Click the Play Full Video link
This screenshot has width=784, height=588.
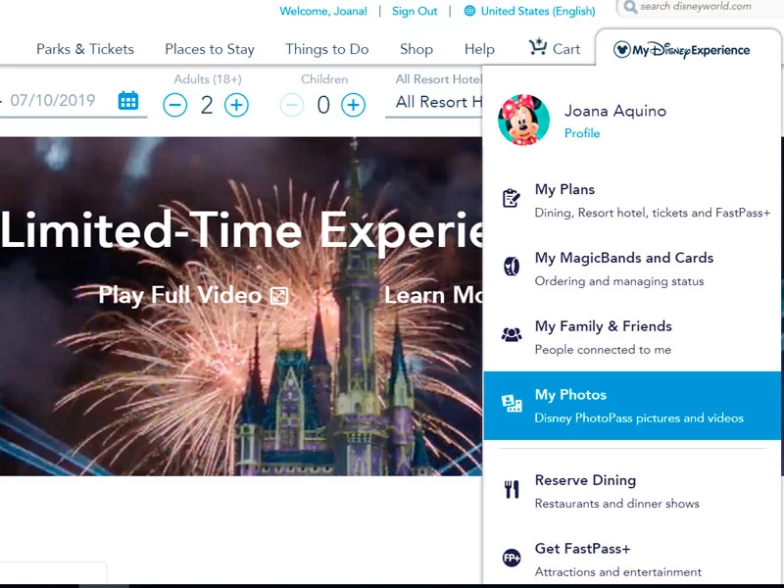coord(193,295)
